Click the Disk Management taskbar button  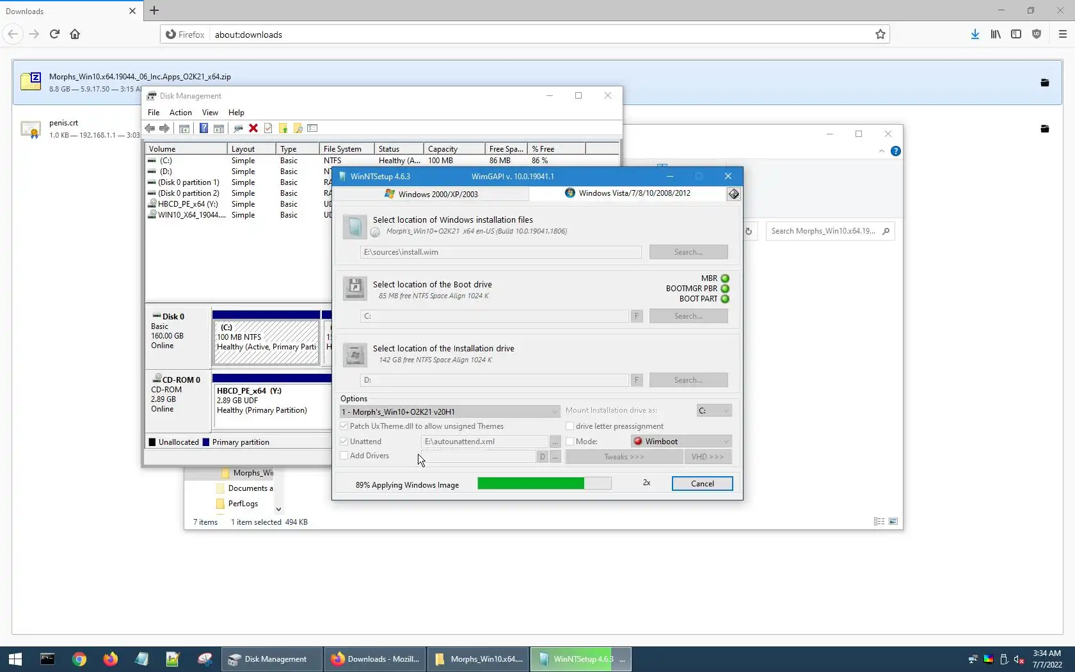click(272, 659)
